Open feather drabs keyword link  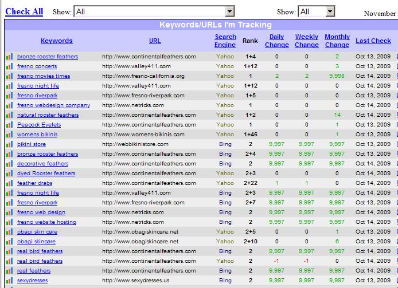pyautogui.click(x=35, y=183)
